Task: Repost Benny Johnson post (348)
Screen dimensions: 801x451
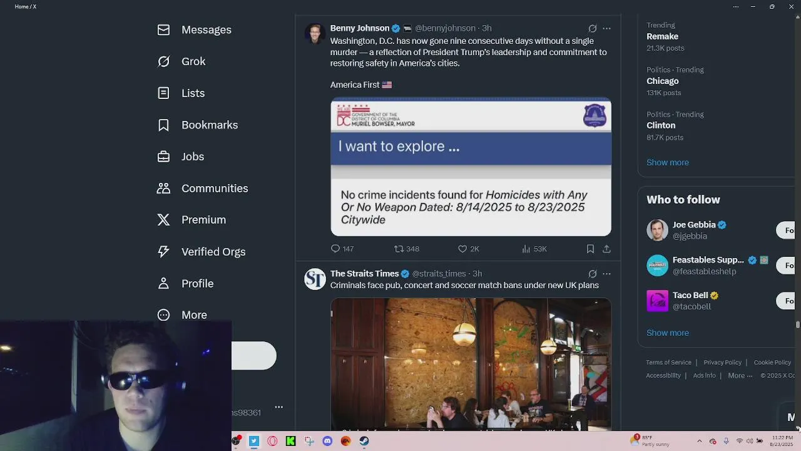Action: [x=407, y=249]
